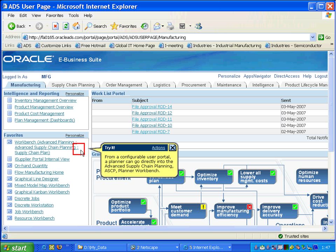Open the Back button history dropdown arrow

30,26
